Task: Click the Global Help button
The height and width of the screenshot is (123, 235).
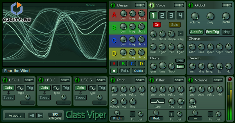Action: (x=227, y=32)
